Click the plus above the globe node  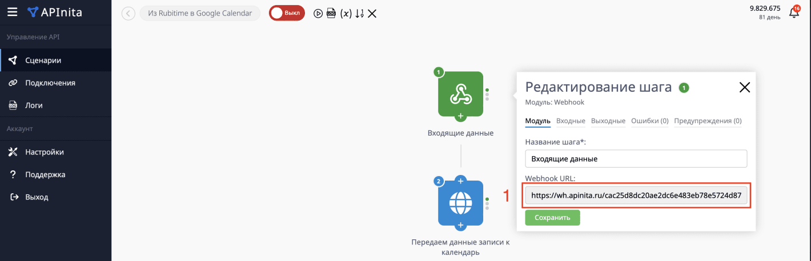point(460,181)
